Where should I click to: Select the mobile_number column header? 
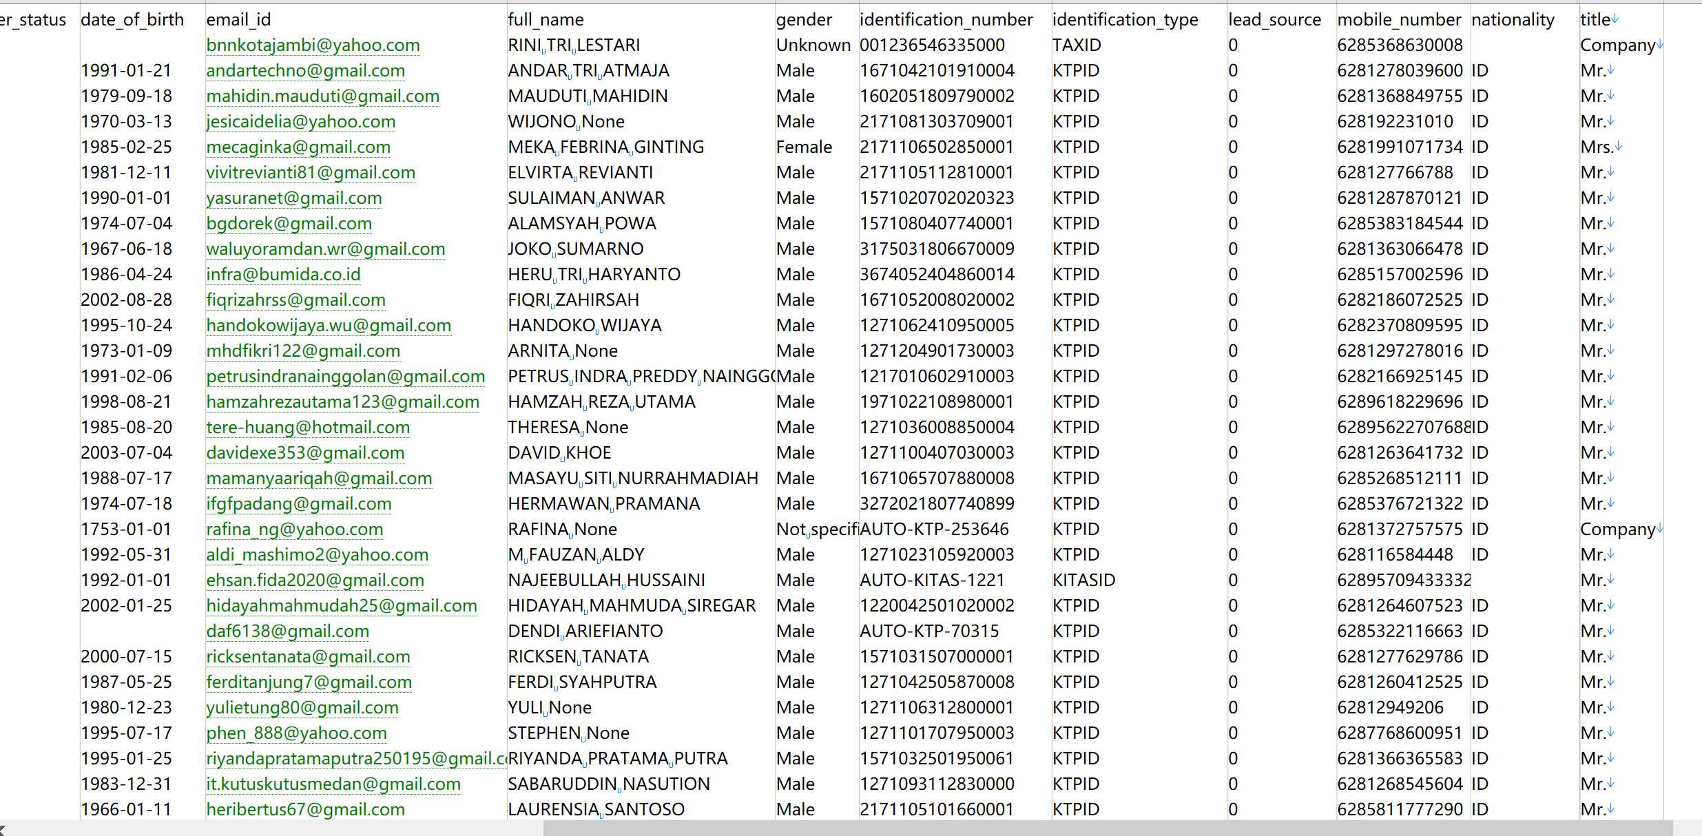[x=1399, y=20]
